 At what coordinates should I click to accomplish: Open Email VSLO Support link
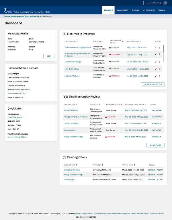pyautogui.click(x=15, y=117)
